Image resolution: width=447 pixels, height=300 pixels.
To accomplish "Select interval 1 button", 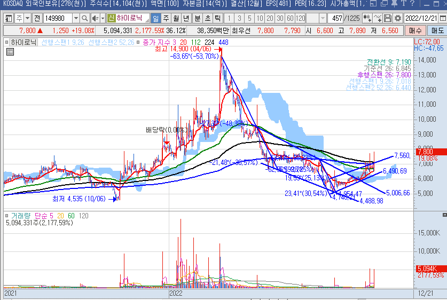I will pyautogui.click(x=229, y=19).
